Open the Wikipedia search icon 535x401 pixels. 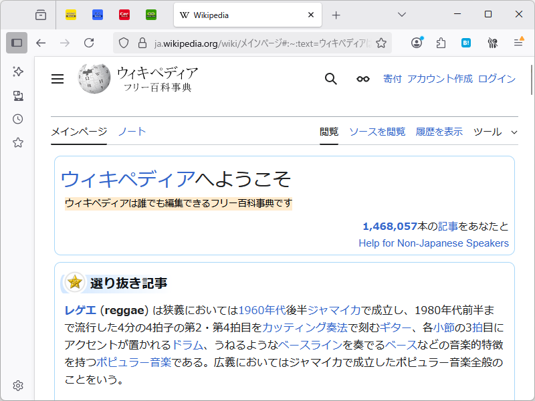click(x=330, y=78)
